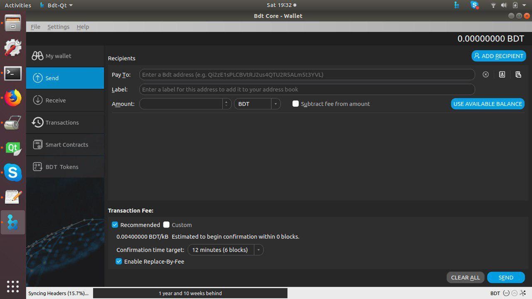
Task: Click the Bdt-Qt dock icon
Action: pos(13,222)
